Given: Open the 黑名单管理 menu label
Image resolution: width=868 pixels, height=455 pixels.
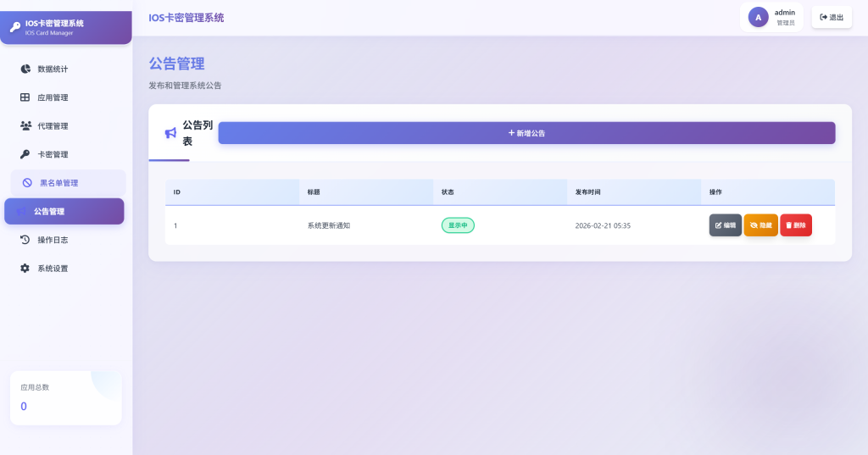Looking at the screenshot, I should (x=59, y=183).
